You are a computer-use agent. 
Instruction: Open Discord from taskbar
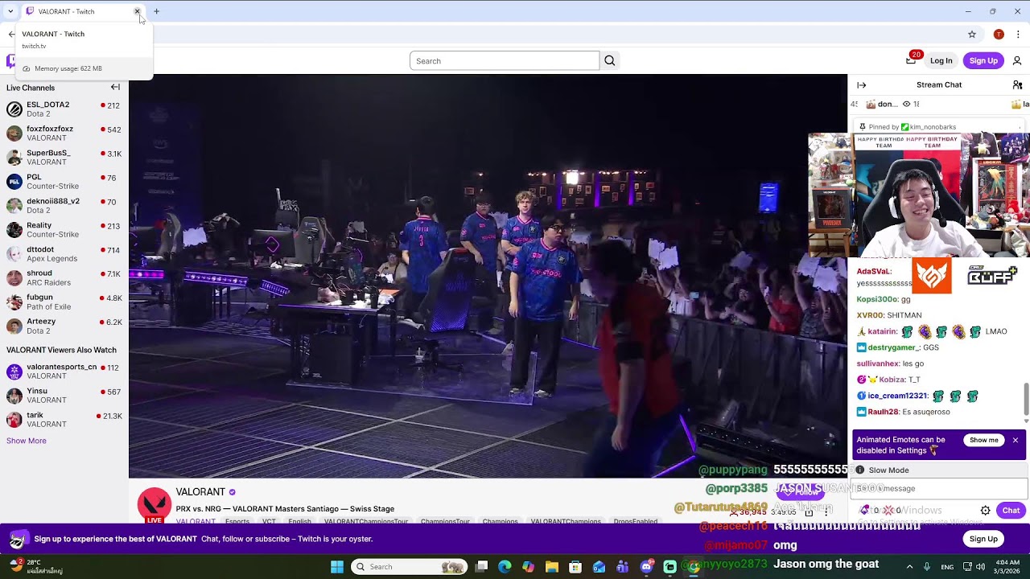coord(646,567)
